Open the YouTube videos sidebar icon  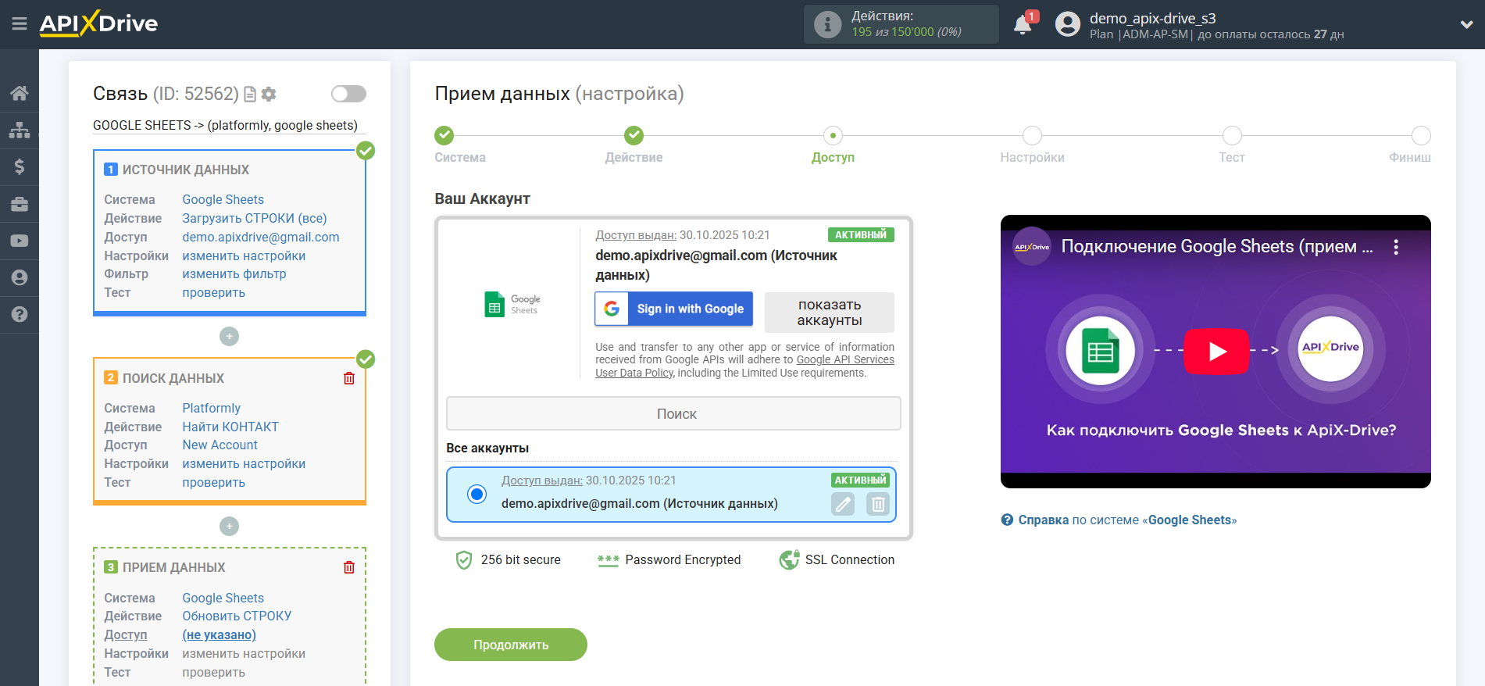click(x=20, y=241)
